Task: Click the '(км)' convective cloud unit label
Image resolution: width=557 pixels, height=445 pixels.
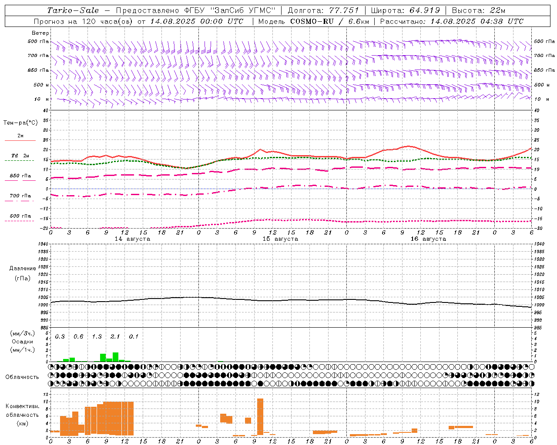Action: [22, 423]
